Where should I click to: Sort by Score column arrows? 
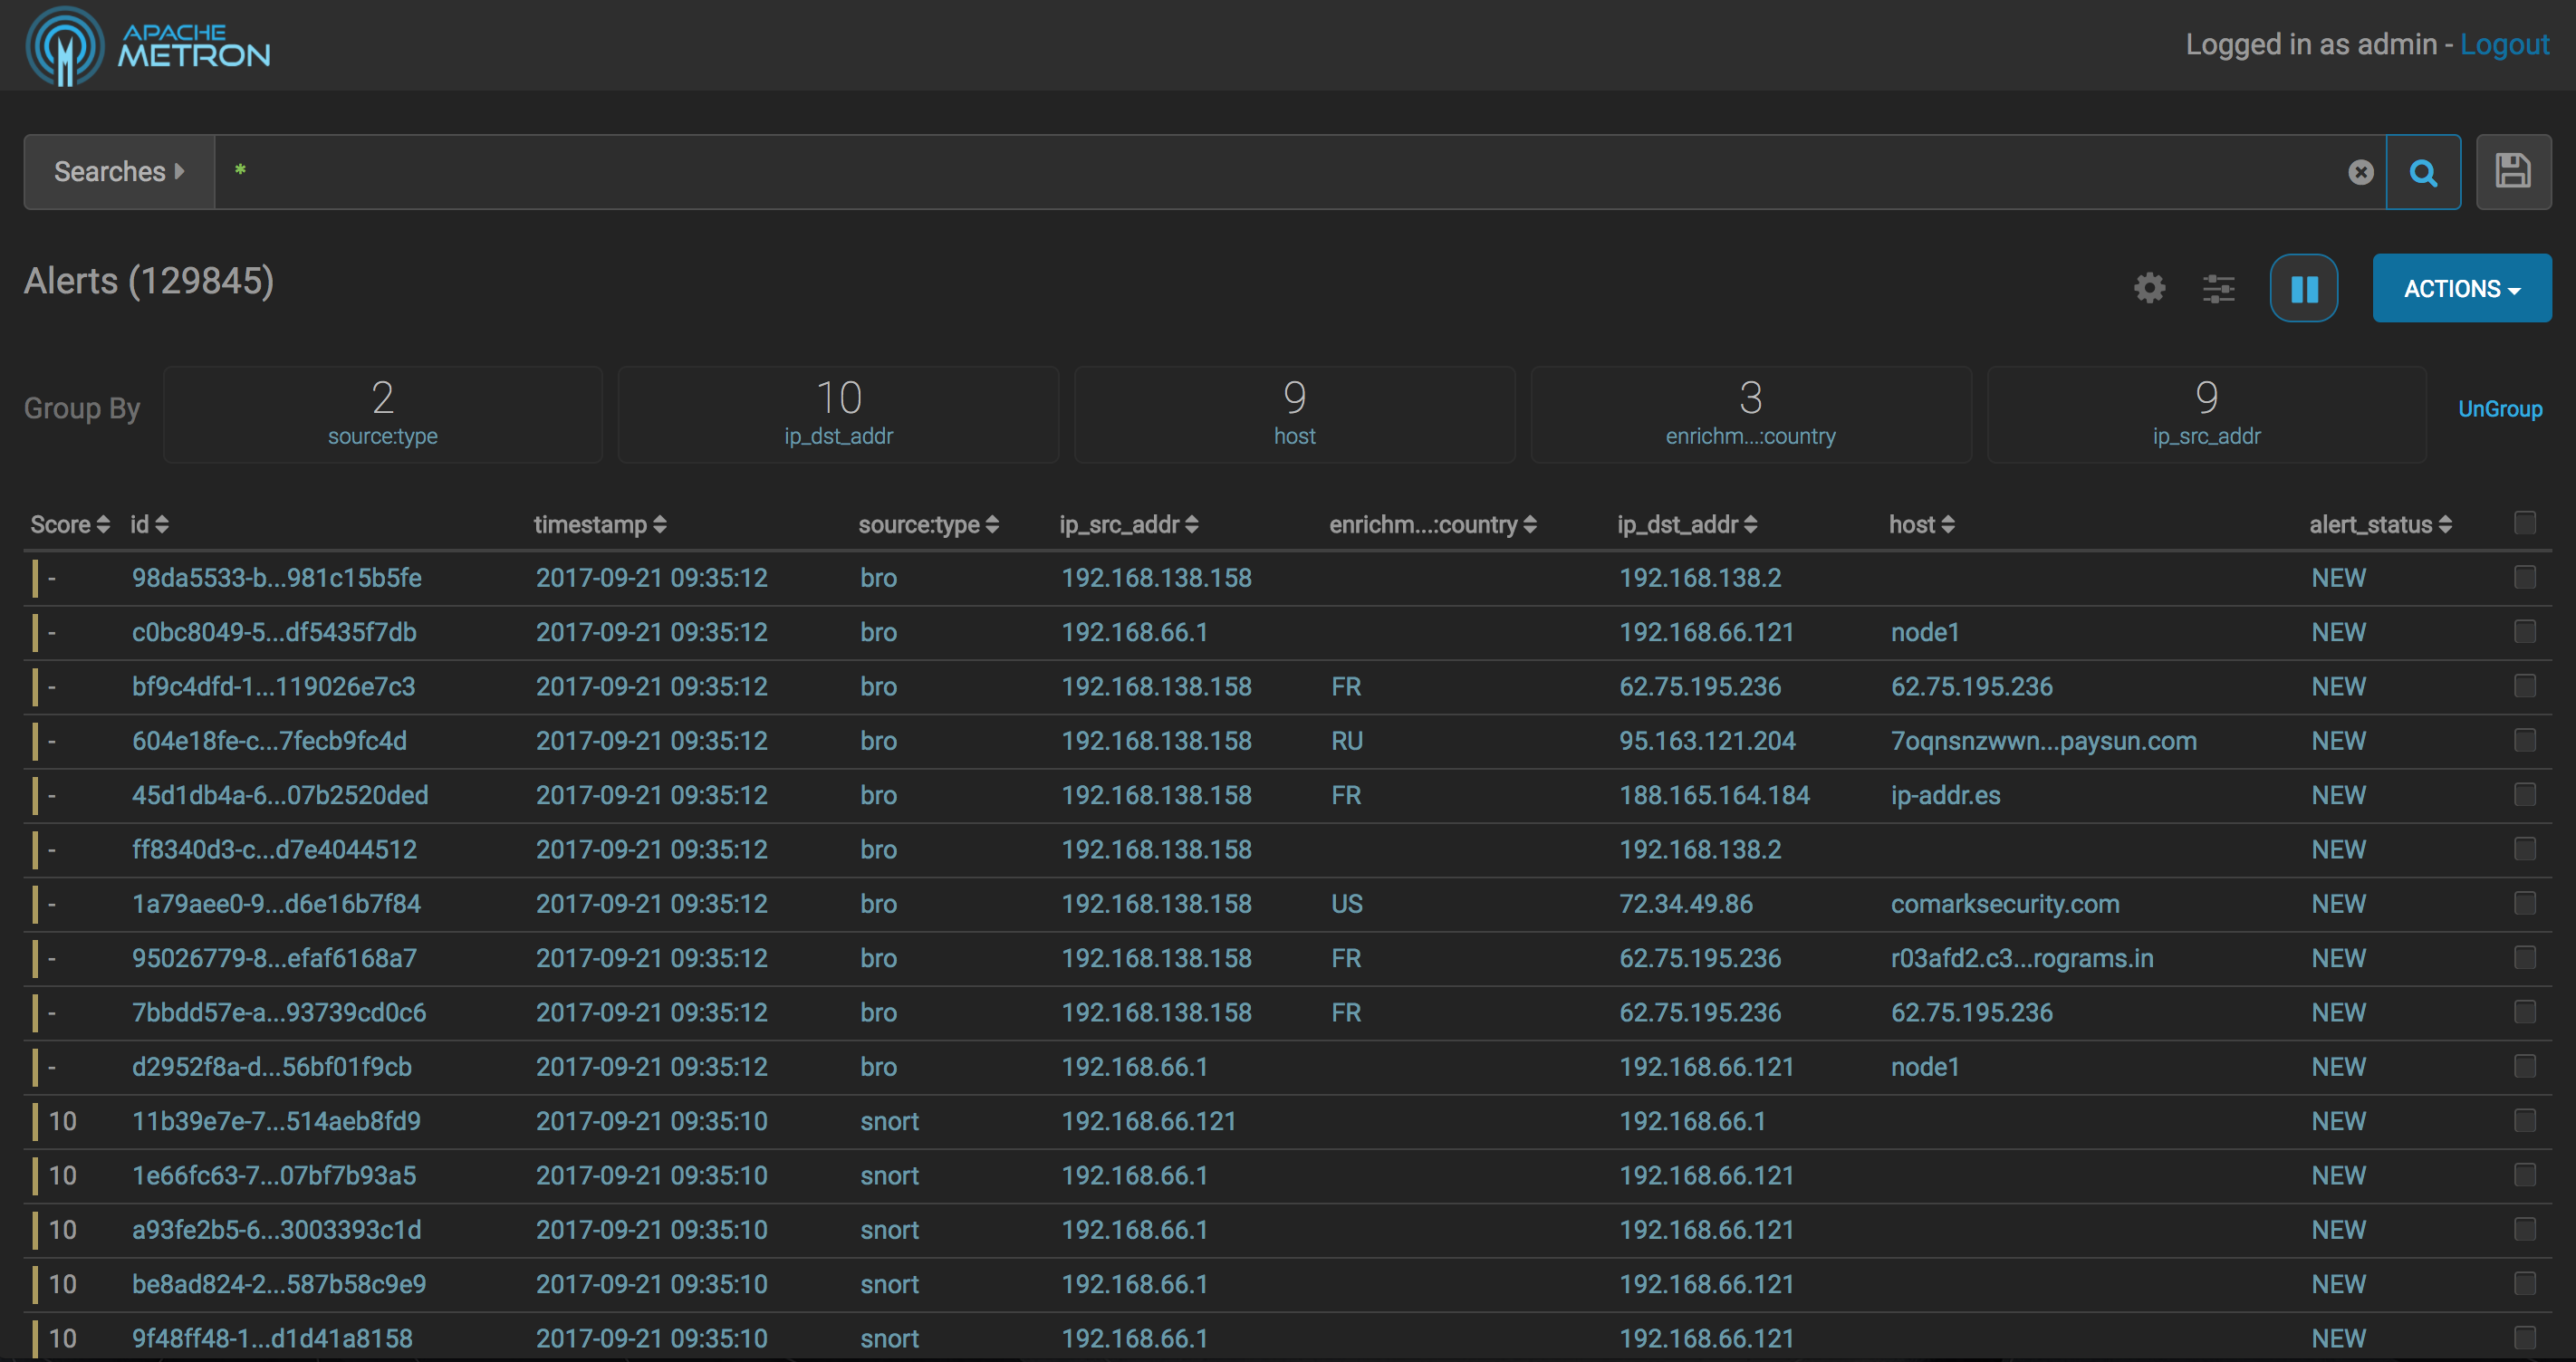point(102,525)
